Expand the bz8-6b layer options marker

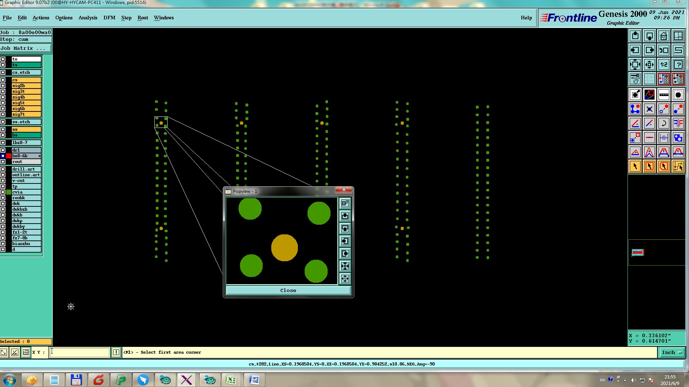[x=39, y=156]
